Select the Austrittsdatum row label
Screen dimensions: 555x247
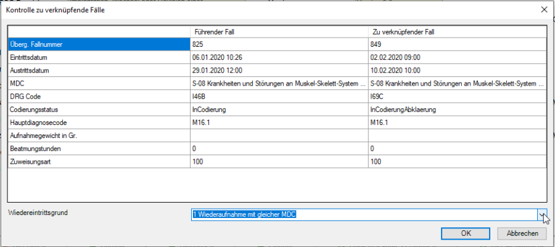click(99, 70)
